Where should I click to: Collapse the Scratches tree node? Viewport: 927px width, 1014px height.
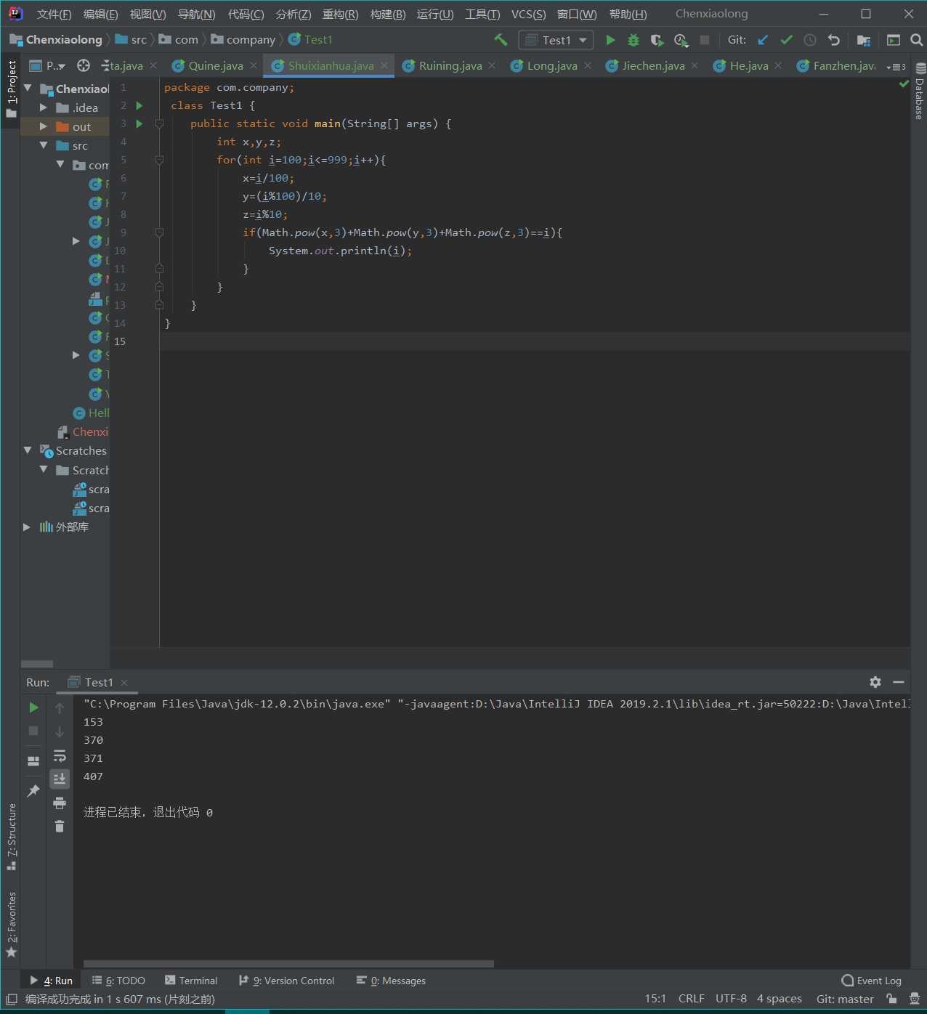(28, 450)
